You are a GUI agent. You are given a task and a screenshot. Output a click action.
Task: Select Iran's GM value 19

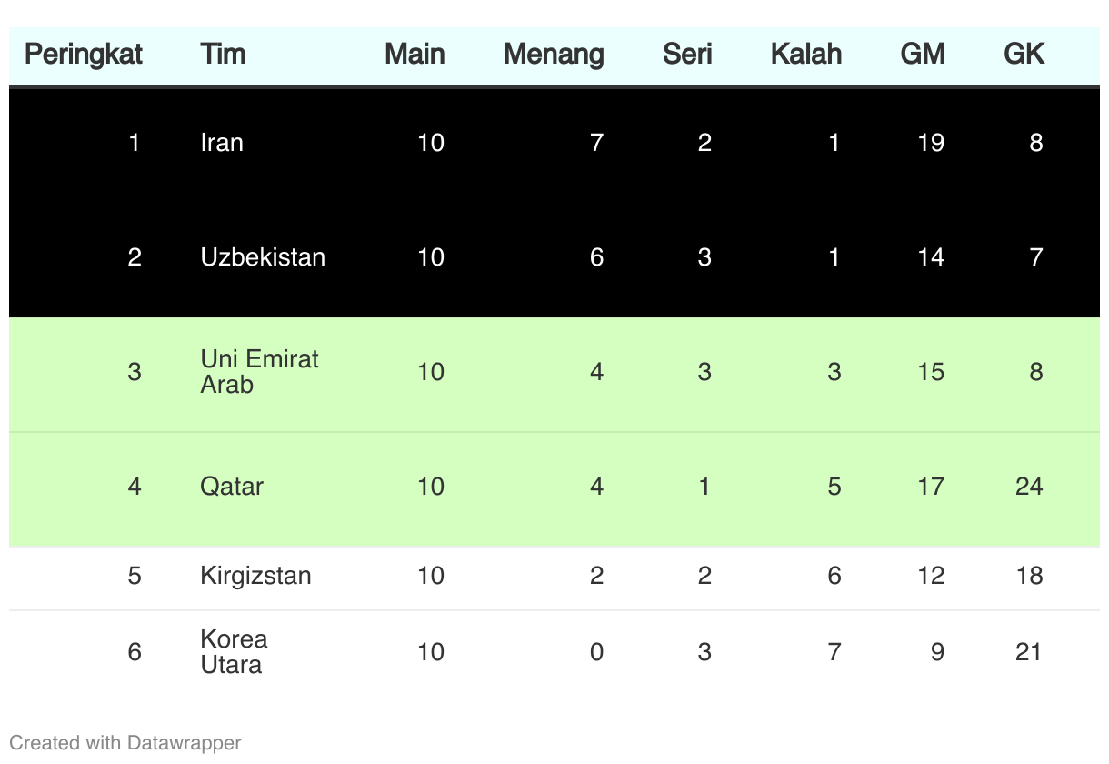click(x=931, y=143)
